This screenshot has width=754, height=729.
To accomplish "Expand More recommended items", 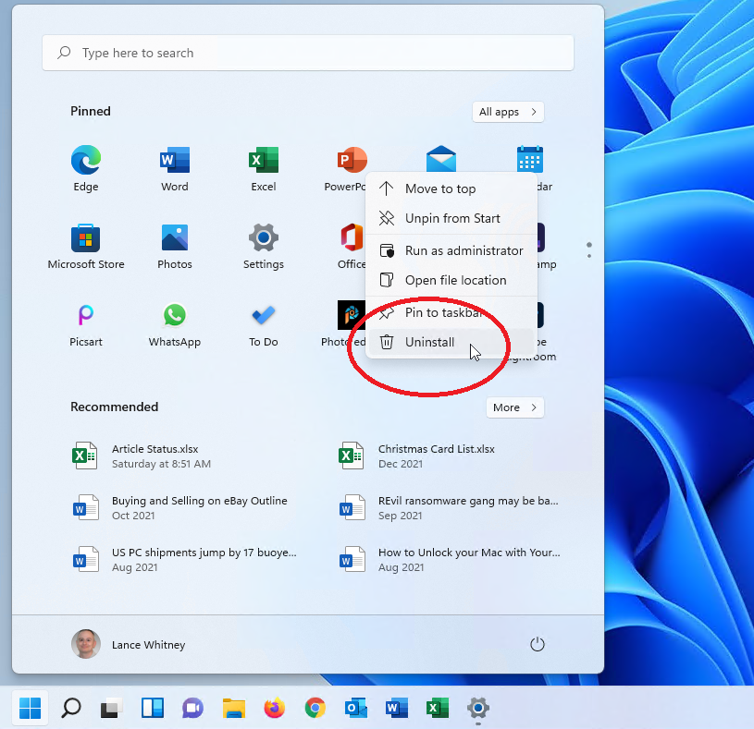I will click(x=514, y=407).
